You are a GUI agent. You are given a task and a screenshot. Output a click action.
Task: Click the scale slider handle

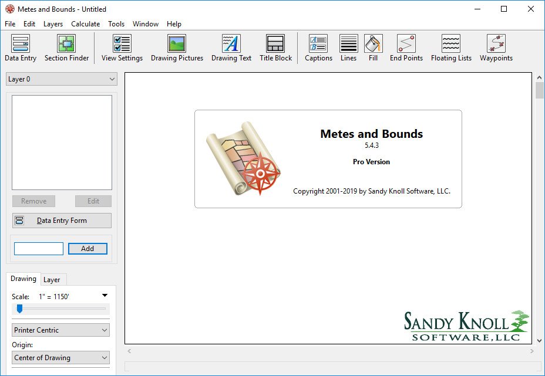[19, 309]
